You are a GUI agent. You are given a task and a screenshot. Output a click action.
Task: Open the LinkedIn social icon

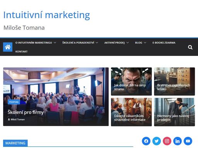click(178, 141)
